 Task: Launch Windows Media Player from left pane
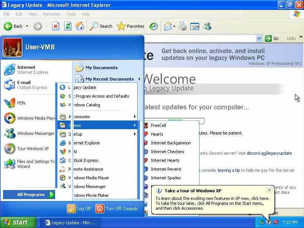pyautogui.click(x=29, y=118)
